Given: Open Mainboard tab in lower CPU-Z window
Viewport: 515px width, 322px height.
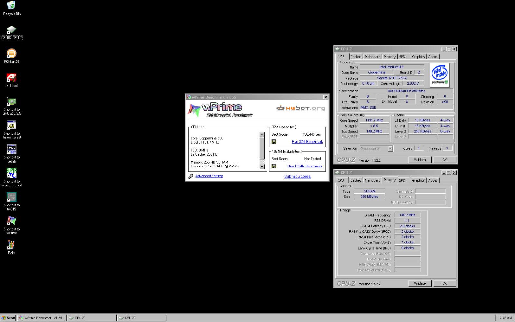Looking at the screenshot, I should 372,180.
